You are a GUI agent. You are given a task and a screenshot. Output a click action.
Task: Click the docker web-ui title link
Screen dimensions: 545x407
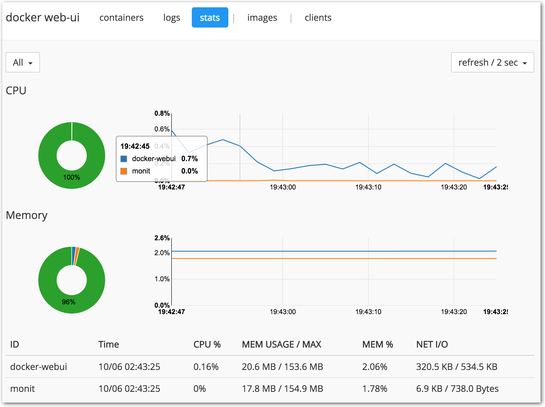point(43,17)
